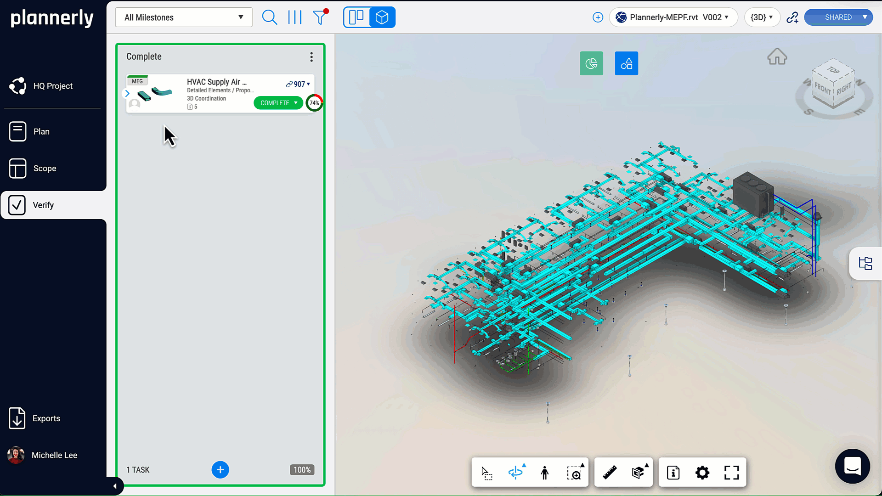The height and width of the screenshot is (496, 882).
Task: Open the Plan section
Action: pos(41,132)
